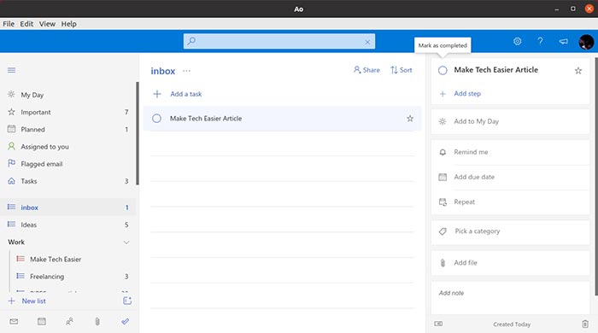Viewport: 598px width, 333px height.
Task: Open the Ideas list
Action: tap(67, 225)
